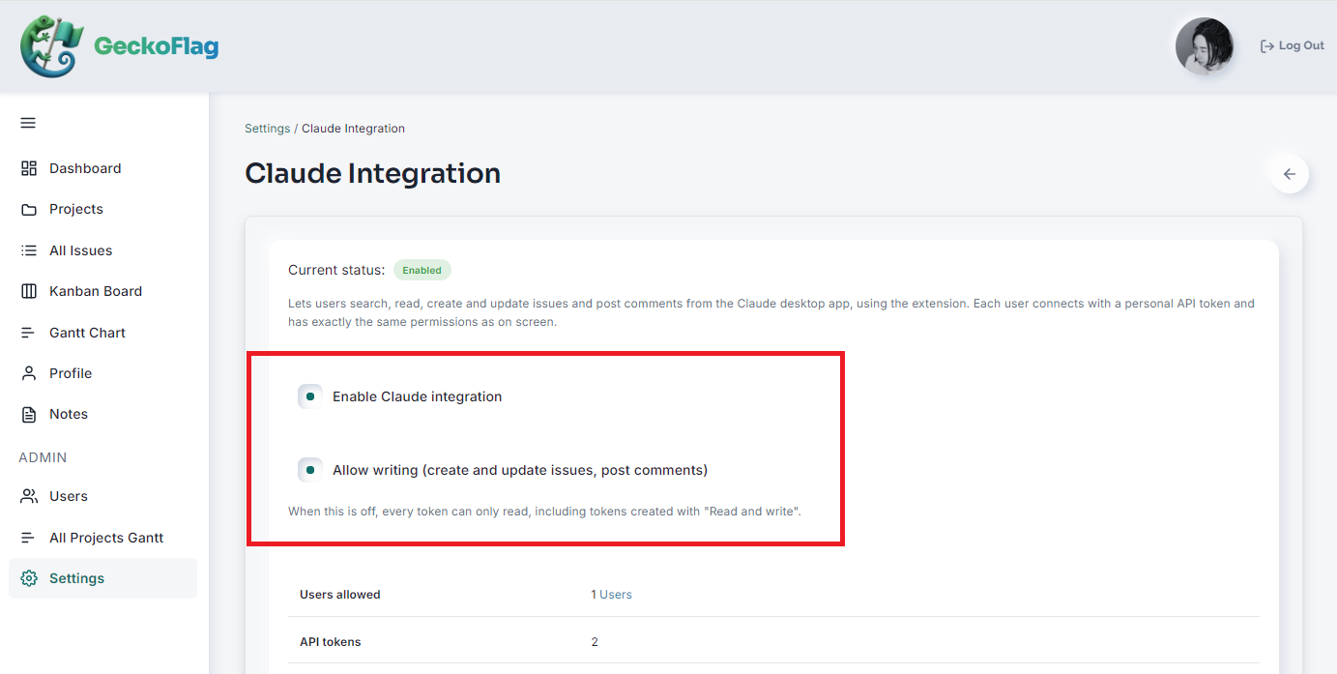Click the Users allowed row label
Screen dimensions: 1337x674
pyautogui.click(x=340, y=595)
